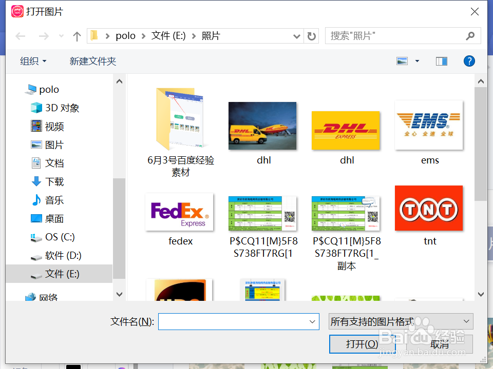Click sidebar scrollbar down arrow
The height and width of the screenshot is (369, 493).
pyautogui.click(x=120, y=294)
